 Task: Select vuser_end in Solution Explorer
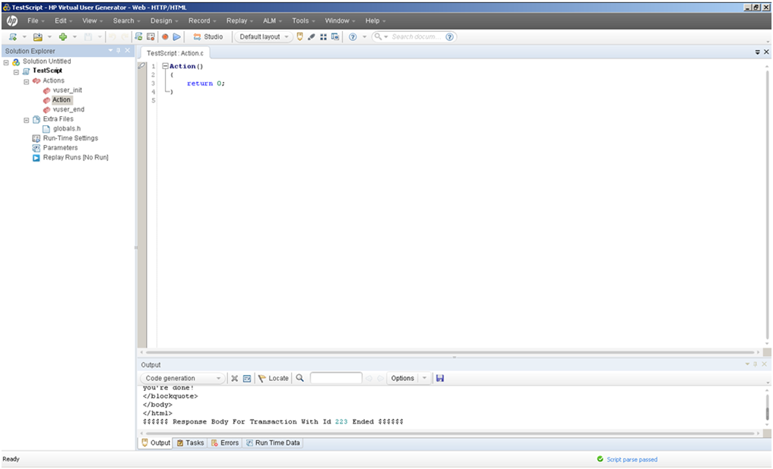coord(68,110)
